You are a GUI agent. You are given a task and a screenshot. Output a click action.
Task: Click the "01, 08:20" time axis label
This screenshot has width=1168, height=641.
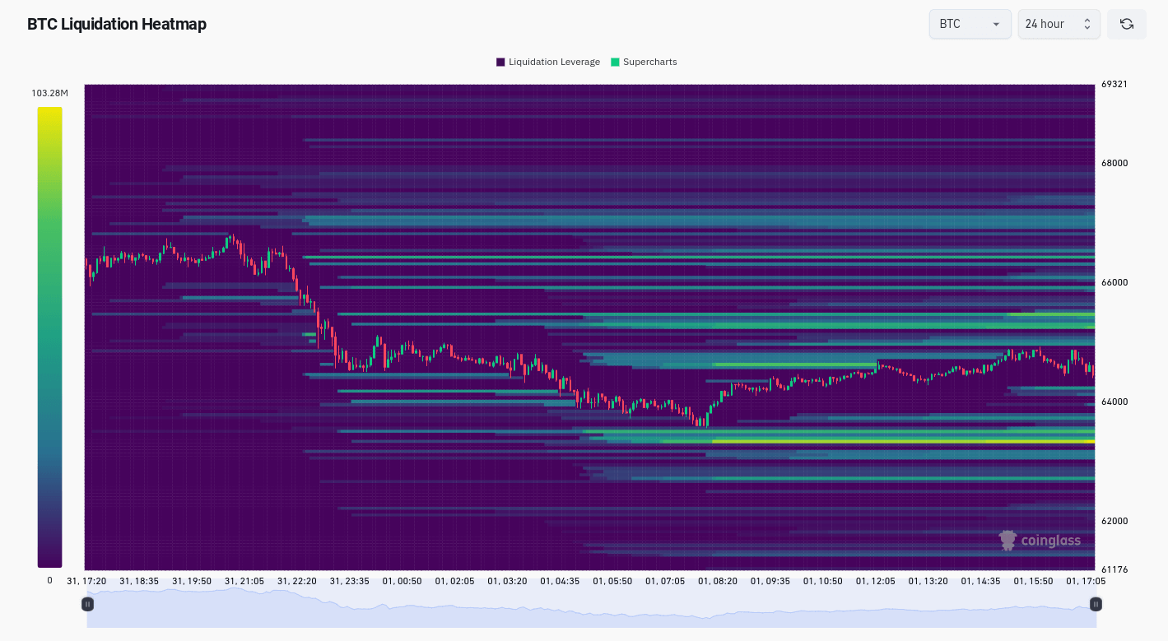tap(718, 581)
